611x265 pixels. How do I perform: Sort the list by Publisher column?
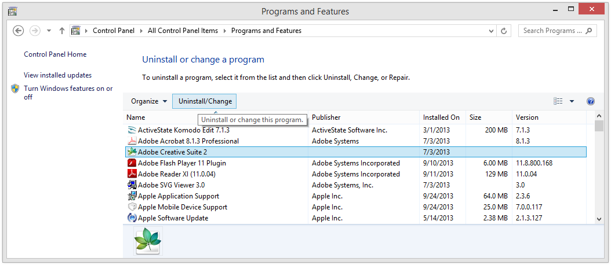pos(326,117)
